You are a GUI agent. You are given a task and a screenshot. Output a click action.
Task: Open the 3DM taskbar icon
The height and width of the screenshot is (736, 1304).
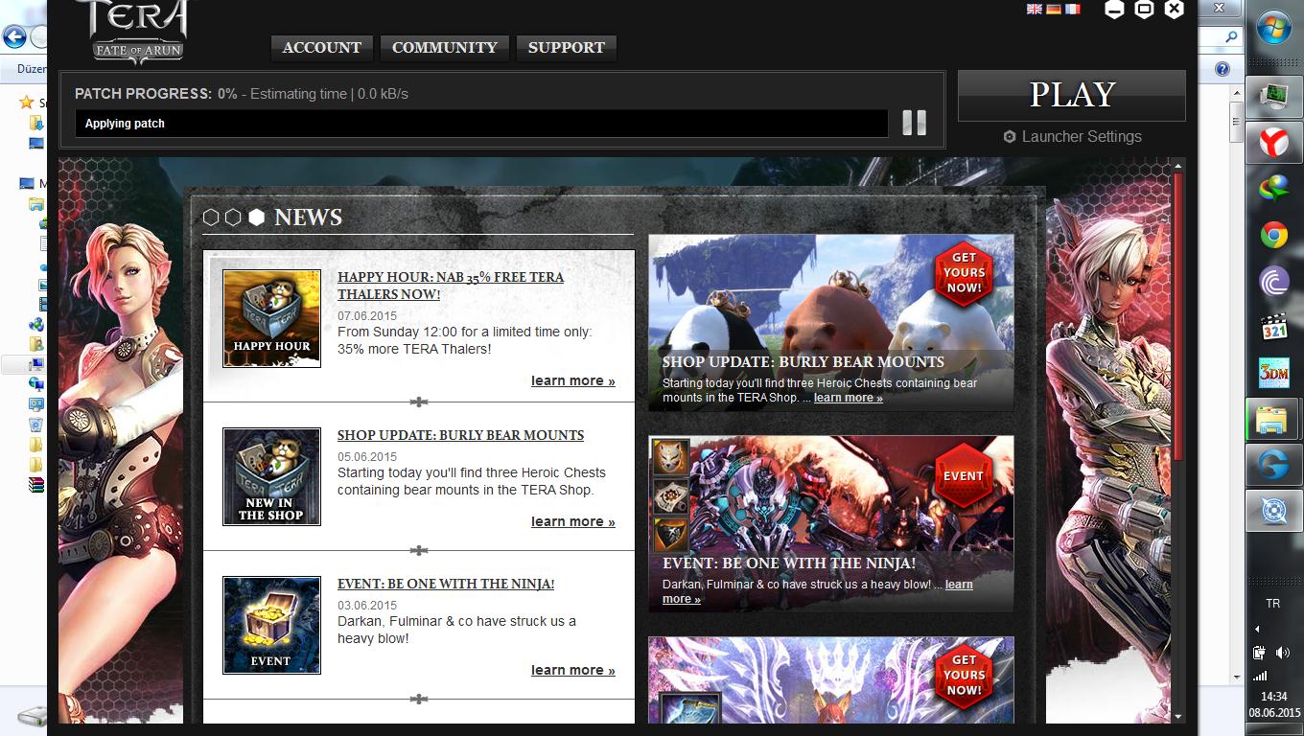click(1273, 373)
